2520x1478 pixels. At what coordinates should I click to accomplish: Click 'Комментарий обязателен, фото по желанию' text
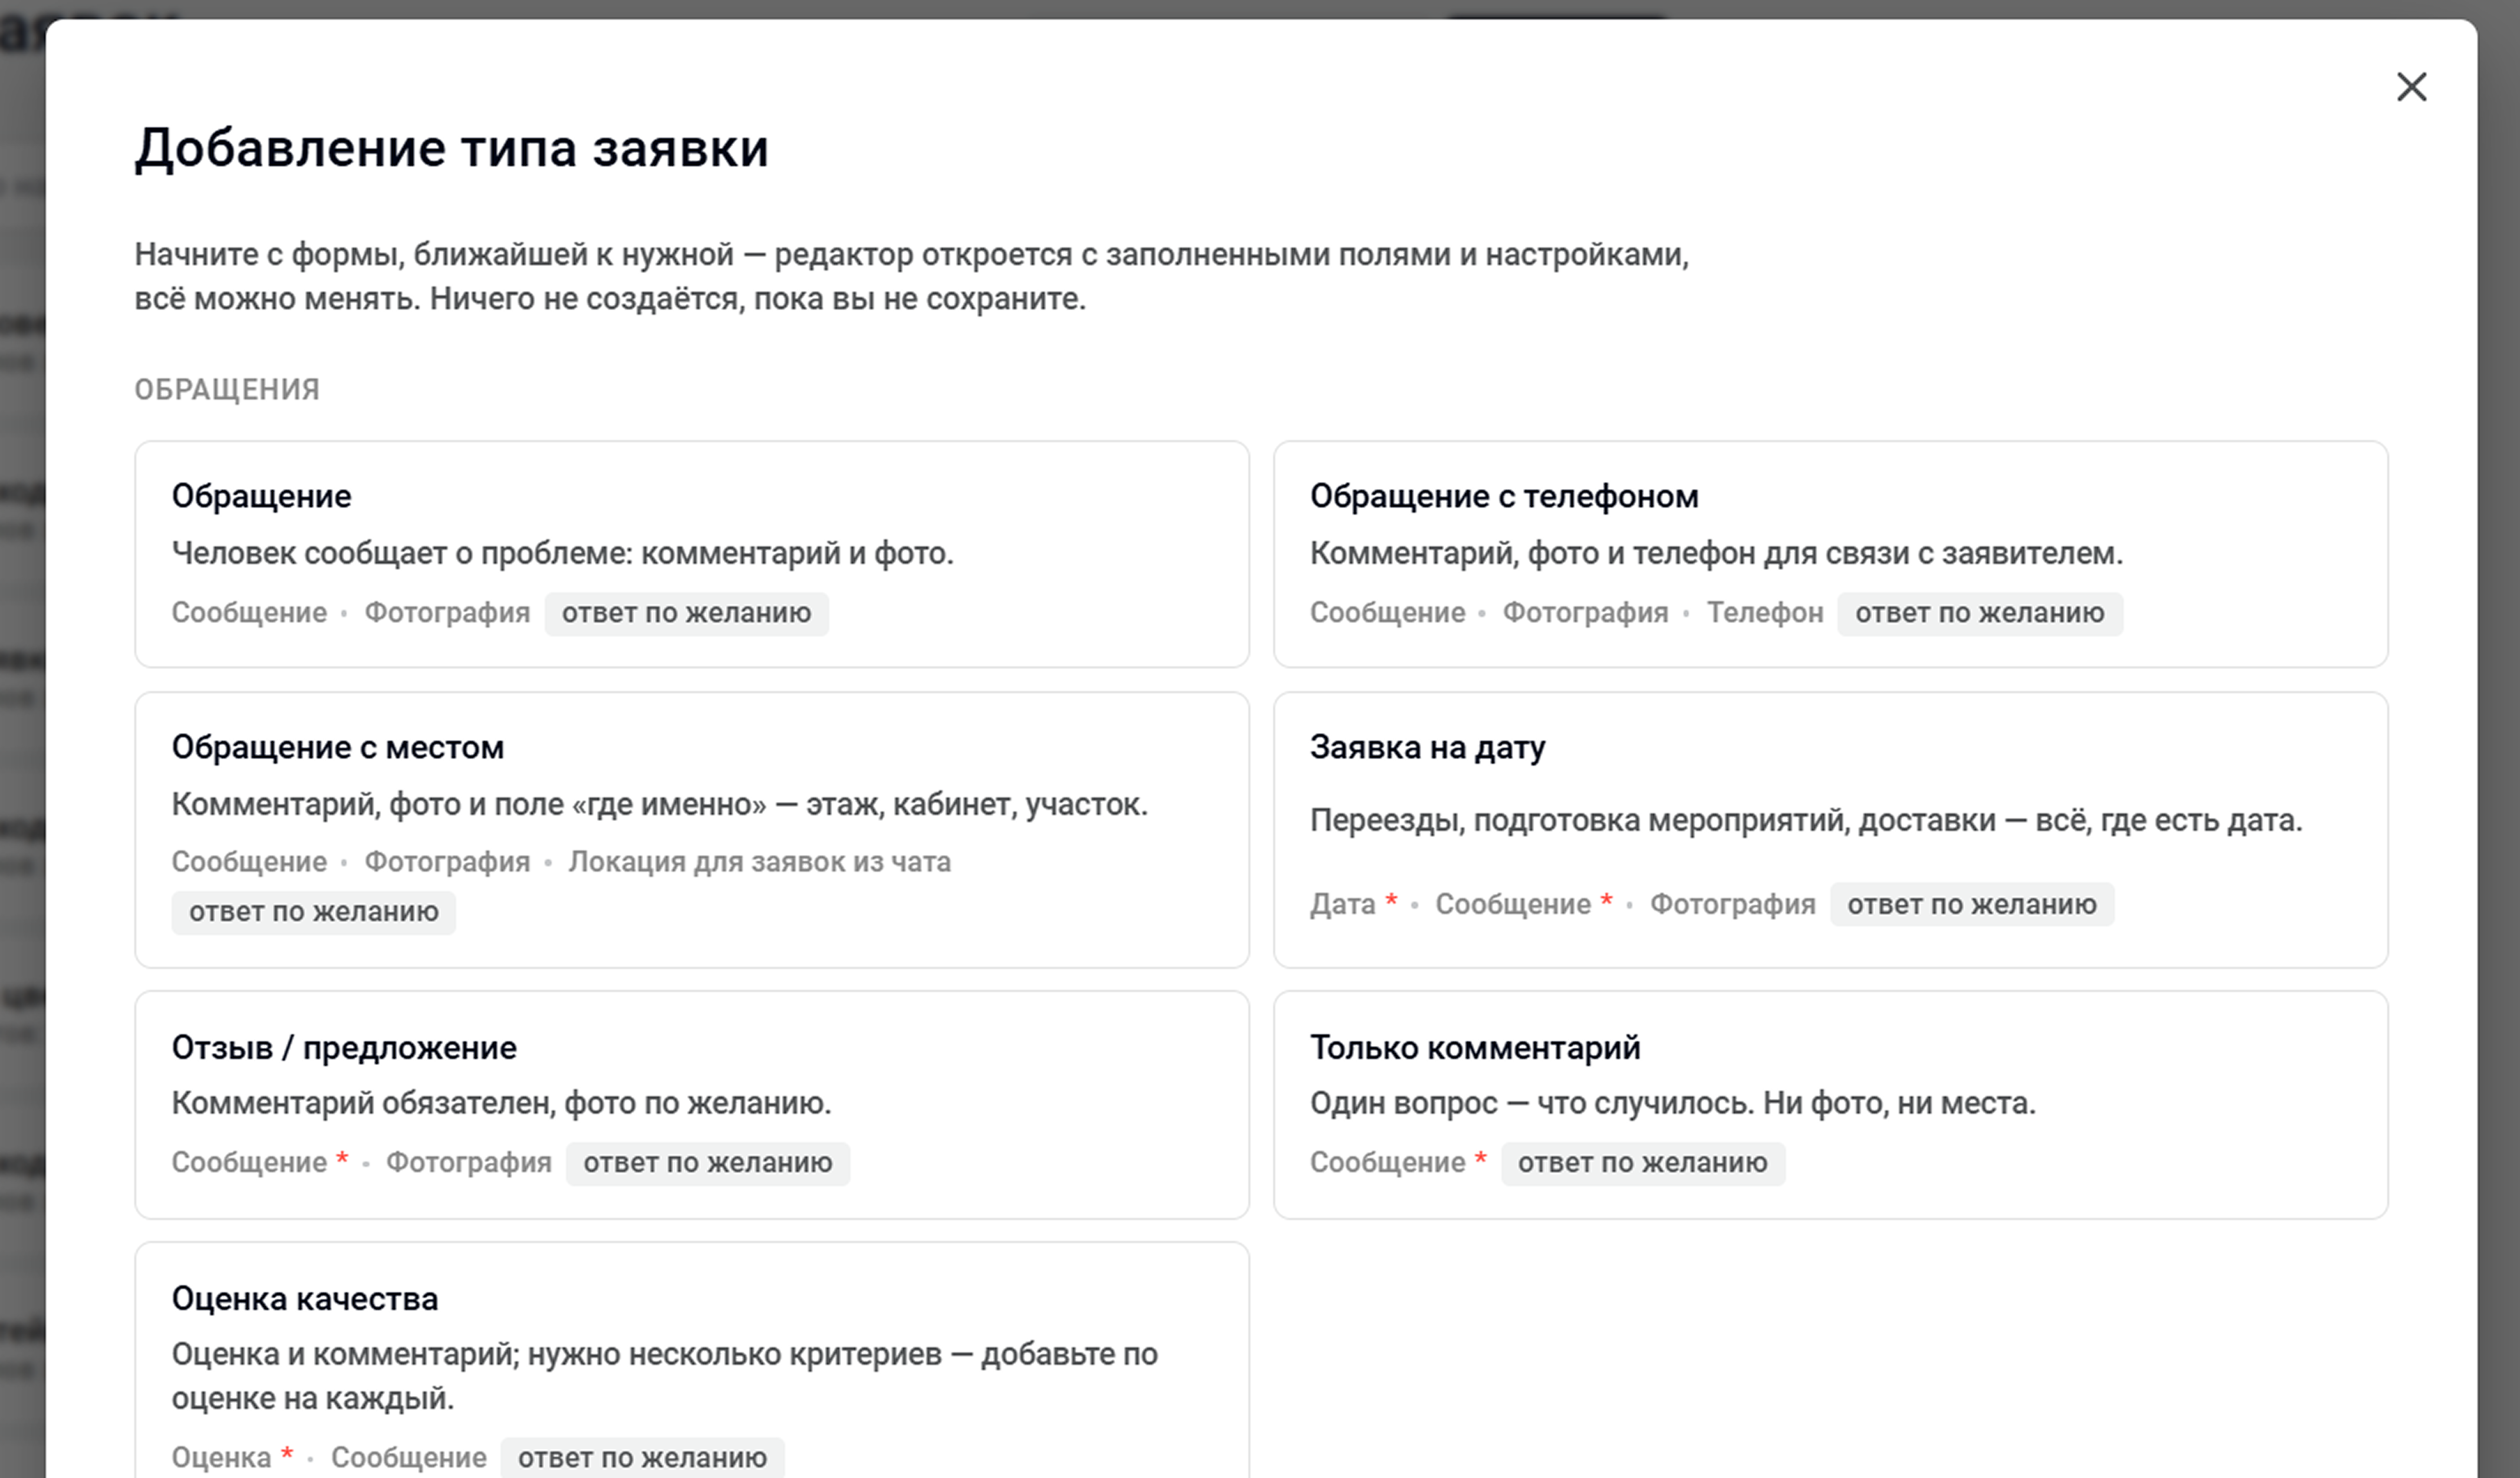point(501,1103)
